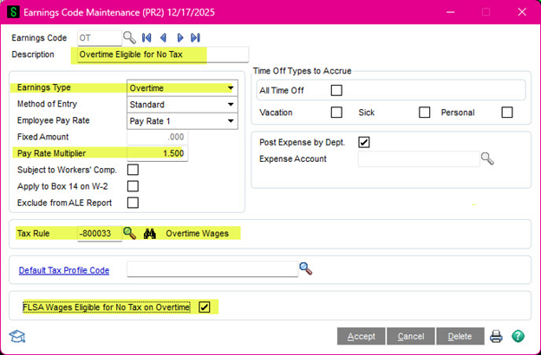Open help via green question icon
541x355 pixels.
tap(518, 336)
